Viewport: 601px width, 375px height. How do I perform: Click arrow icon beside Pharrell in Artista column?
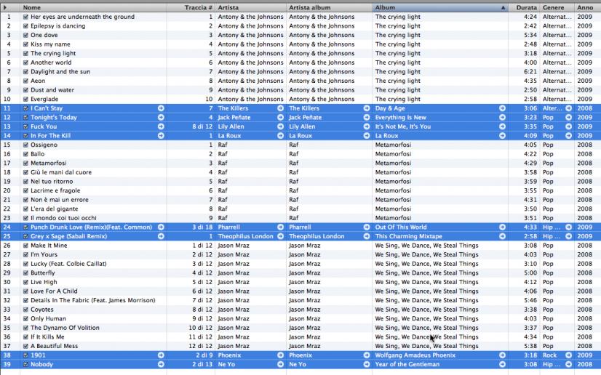coord(281,227)
